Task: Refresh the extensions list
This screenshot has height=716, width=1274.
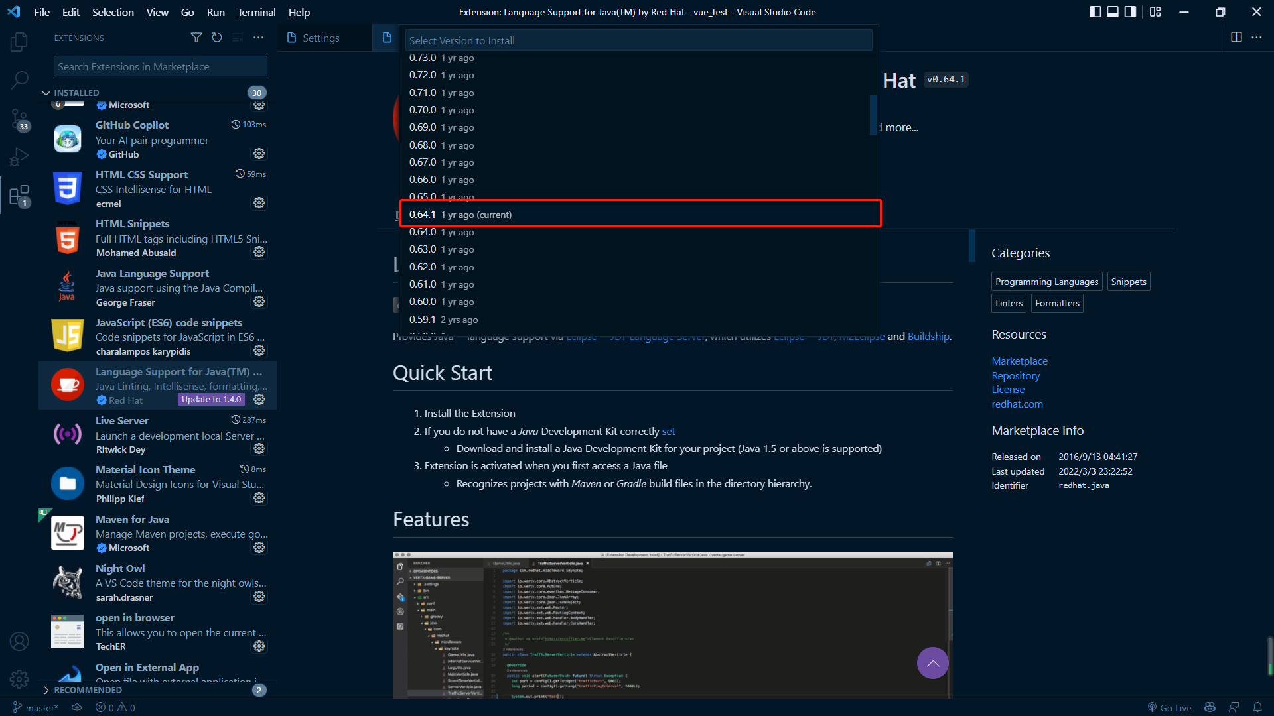Action: pos(217,38)
